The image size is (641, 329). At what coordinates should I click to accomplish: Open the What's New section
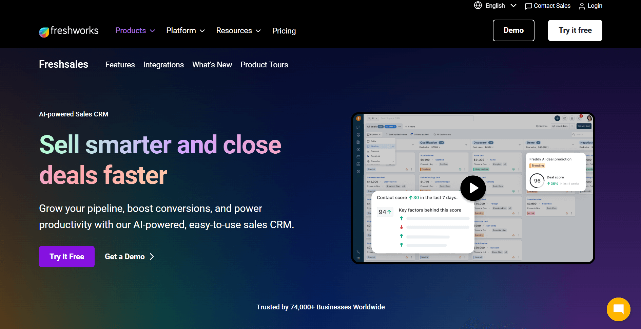pos(212,65)
